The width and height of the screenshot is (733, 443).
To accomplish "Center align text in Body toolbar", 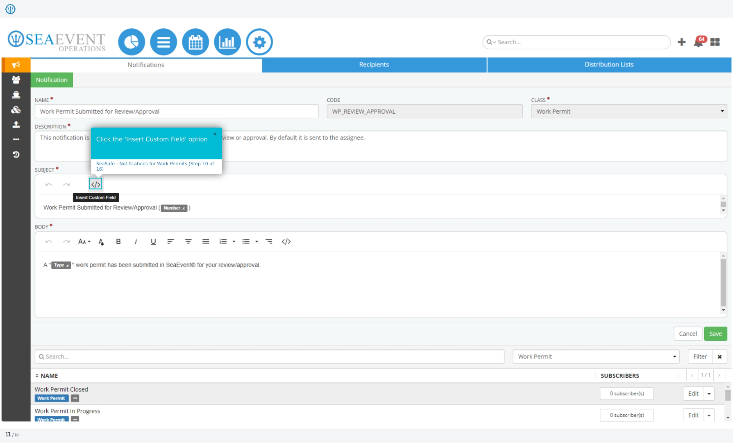I will 188,242.
